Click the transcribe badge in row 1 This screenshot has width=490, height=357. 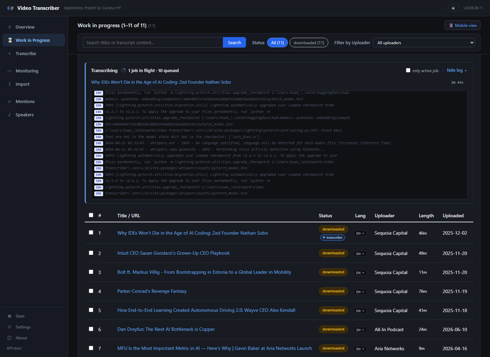[332, 237]
